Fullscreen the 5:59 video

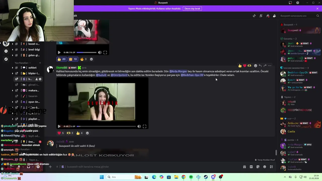145,126
